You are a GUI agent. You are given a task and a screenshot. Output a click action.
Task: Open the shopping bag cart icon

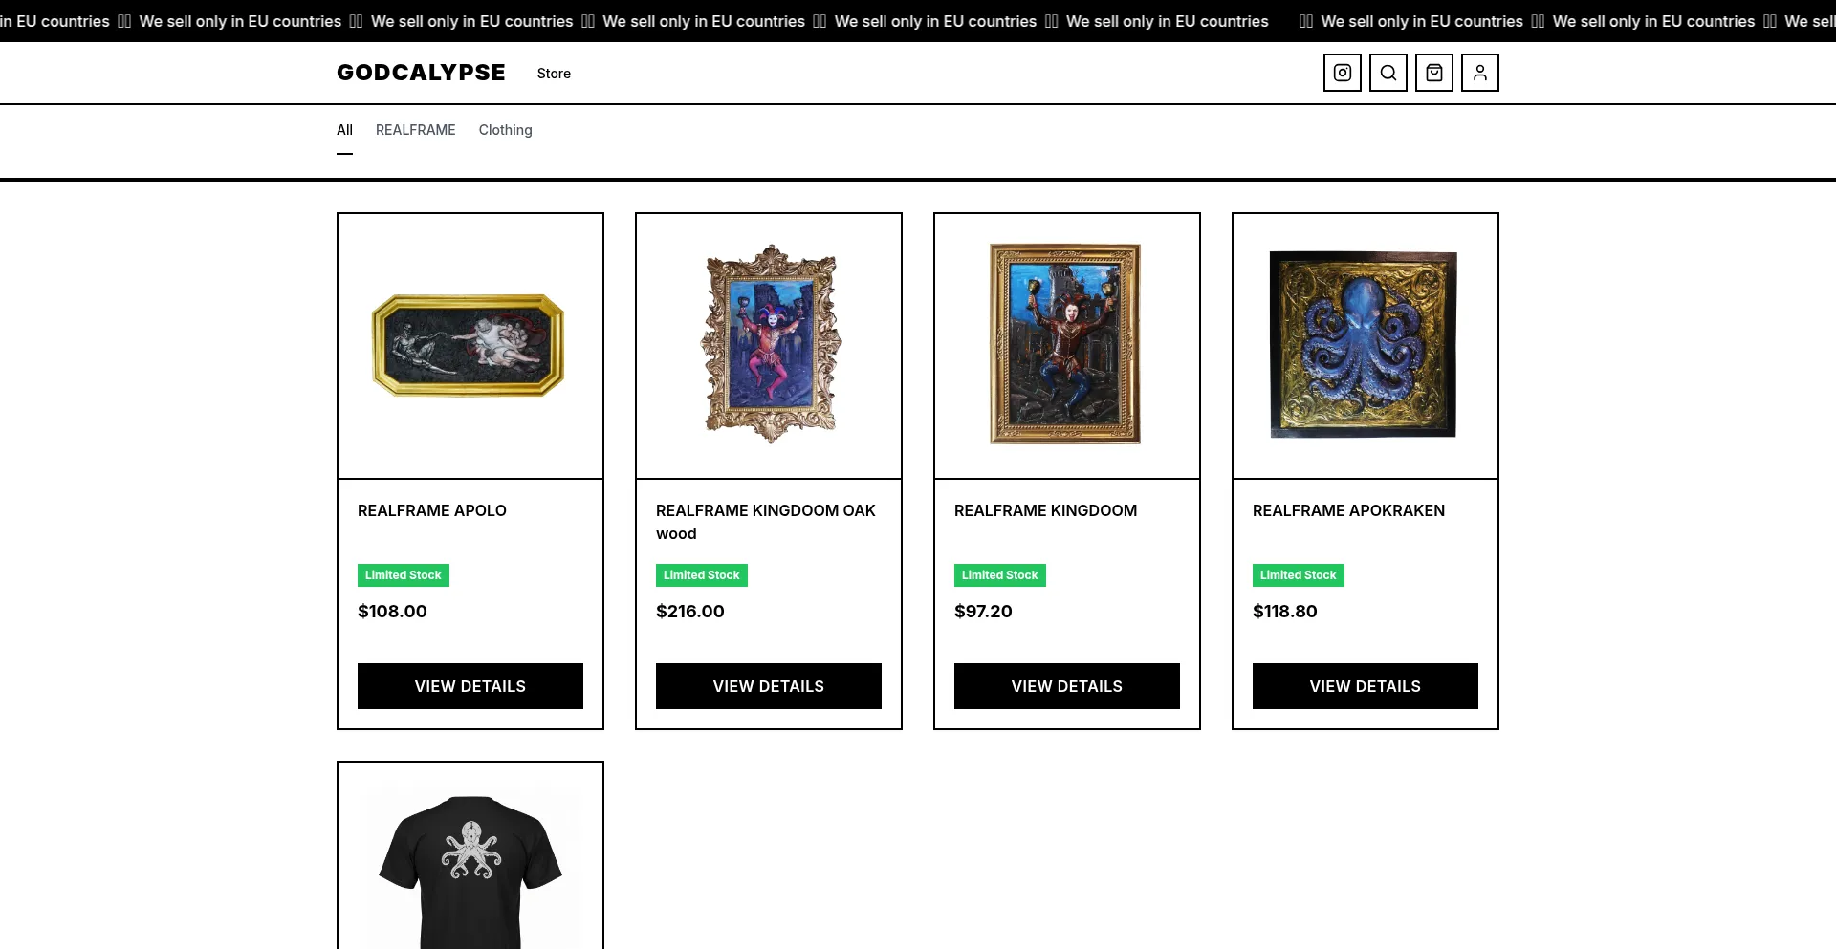(1433, 73)
